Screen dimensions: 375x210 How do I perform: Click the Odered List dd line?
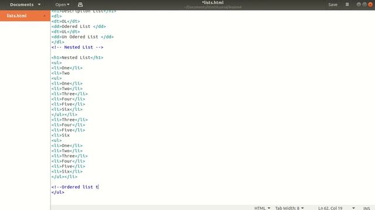79,26
